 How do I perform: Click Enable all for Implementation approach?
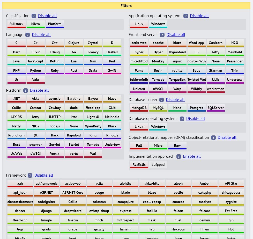tap(192, 156)
